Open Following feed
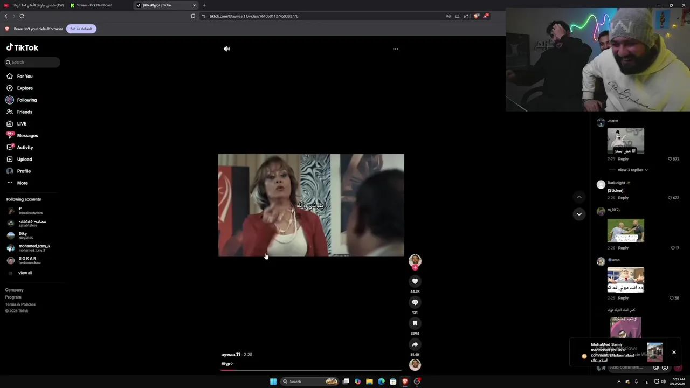This screenshot has height=388, width=690. click(x=26, y=100)
